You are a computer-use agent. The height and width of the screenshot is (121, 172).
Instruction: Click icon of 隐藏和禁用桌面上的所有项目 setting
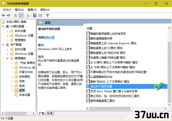click(x=88, y=34)
